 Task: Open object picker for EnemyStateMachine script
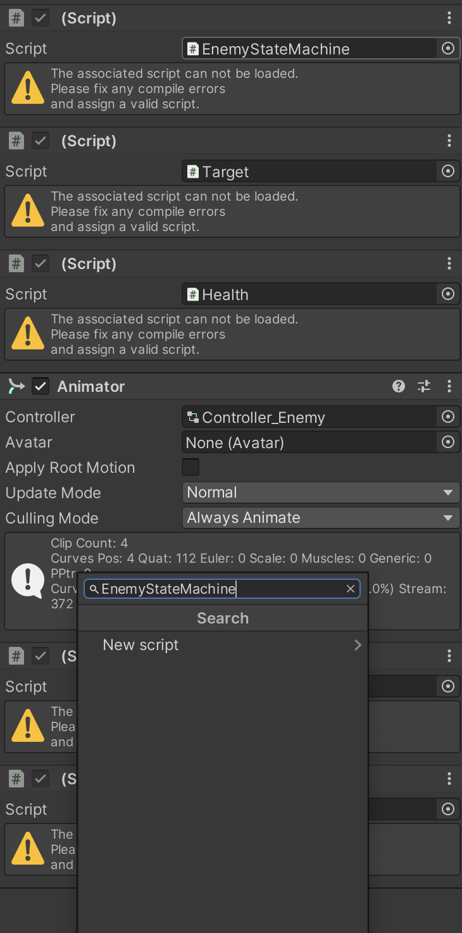tap(447, 49)
